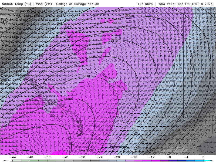
Task: Click the -8 color scale label
Action: tap(169, 157)
